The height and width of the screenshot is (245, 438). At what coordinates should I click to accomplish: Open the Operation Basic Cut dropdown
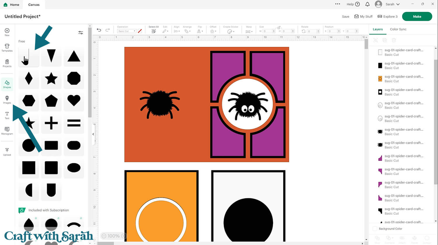pyautogui.click(x=126, y=31)
